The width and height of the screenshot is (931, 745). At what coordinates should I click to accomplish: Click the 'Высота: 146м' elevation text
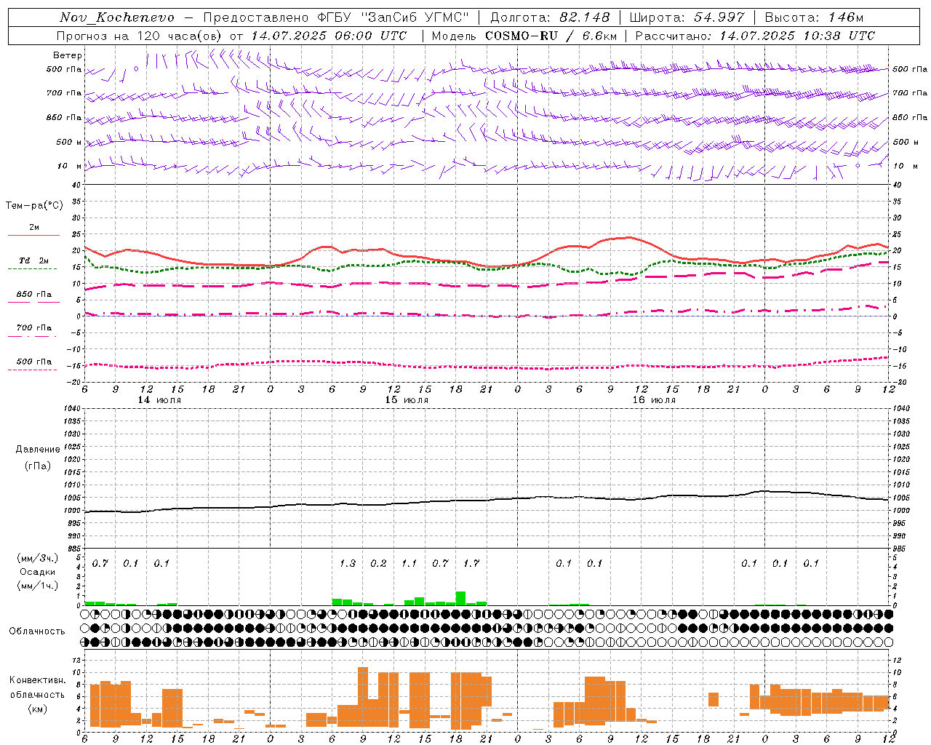coord(813,17)
